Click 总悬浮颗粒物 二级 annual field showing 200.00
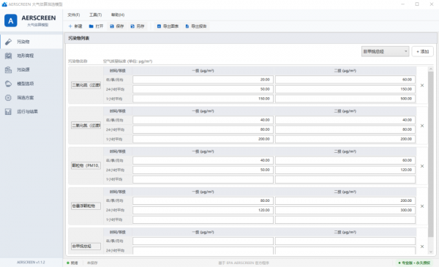 (345, 200)
